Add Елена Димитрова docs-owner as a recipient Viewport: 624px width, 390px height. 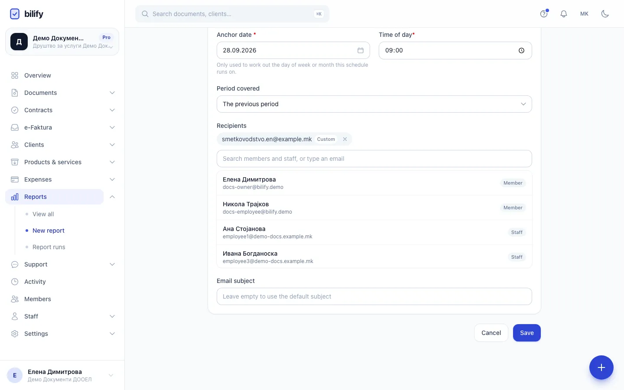pos(374,183)
